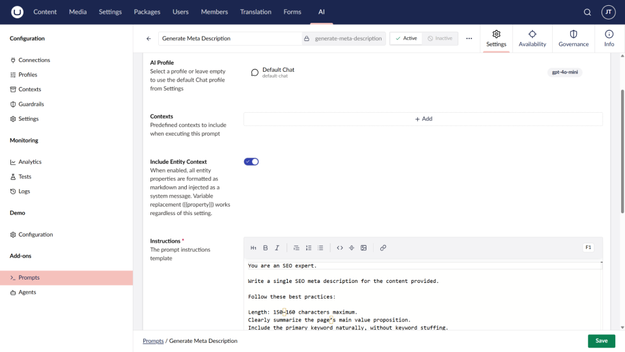Insert horizontal rule in Instructions editor

pos(352,248)
